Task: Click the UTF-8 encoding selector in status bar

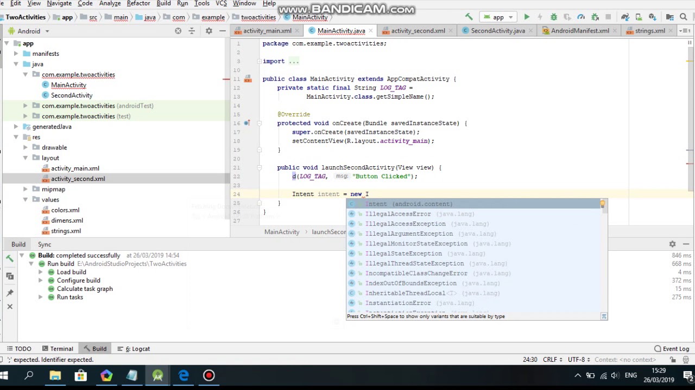Action: click(578, 360)
